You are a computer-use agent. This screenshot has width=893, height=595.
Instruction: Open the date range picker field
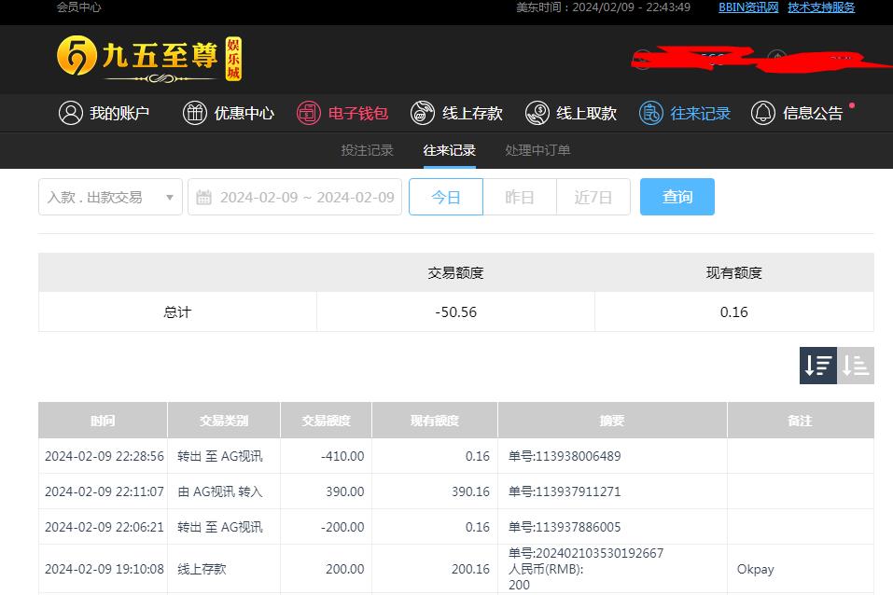[x=306, y=197]
